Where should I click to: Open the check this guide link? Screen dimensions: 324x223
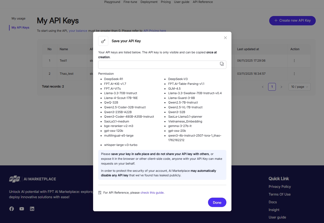(x=152, y=193)
